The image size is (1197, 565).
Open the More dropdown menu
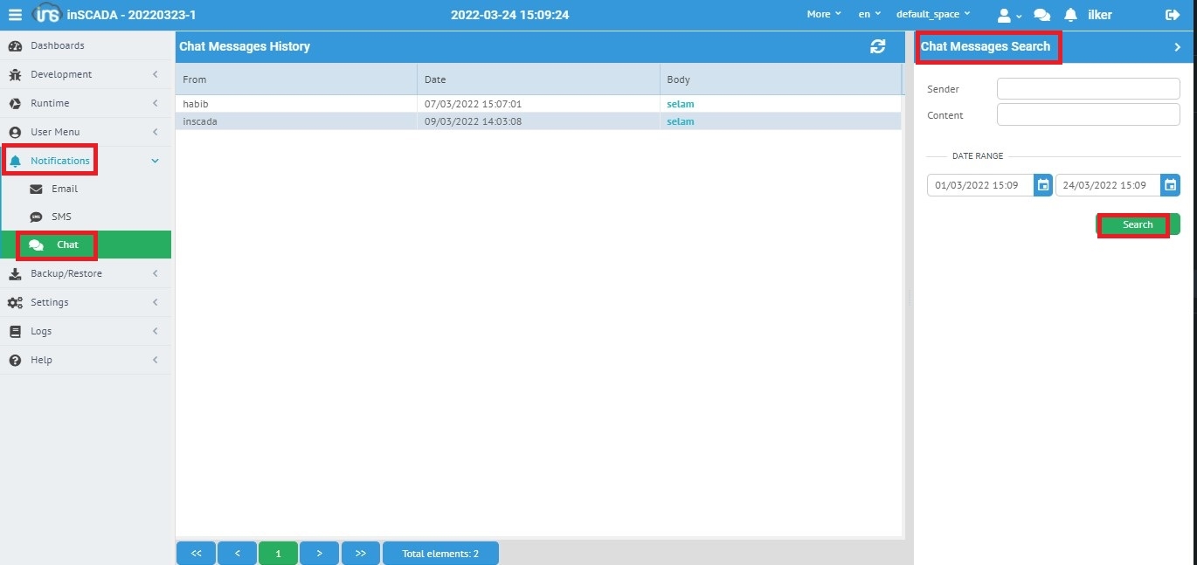823,15
